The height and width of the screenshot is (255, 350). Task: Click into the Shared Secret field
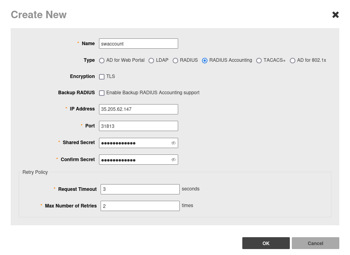point(134,143)
